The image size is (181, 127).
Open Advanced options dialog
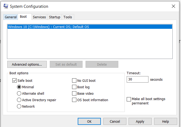27,64
